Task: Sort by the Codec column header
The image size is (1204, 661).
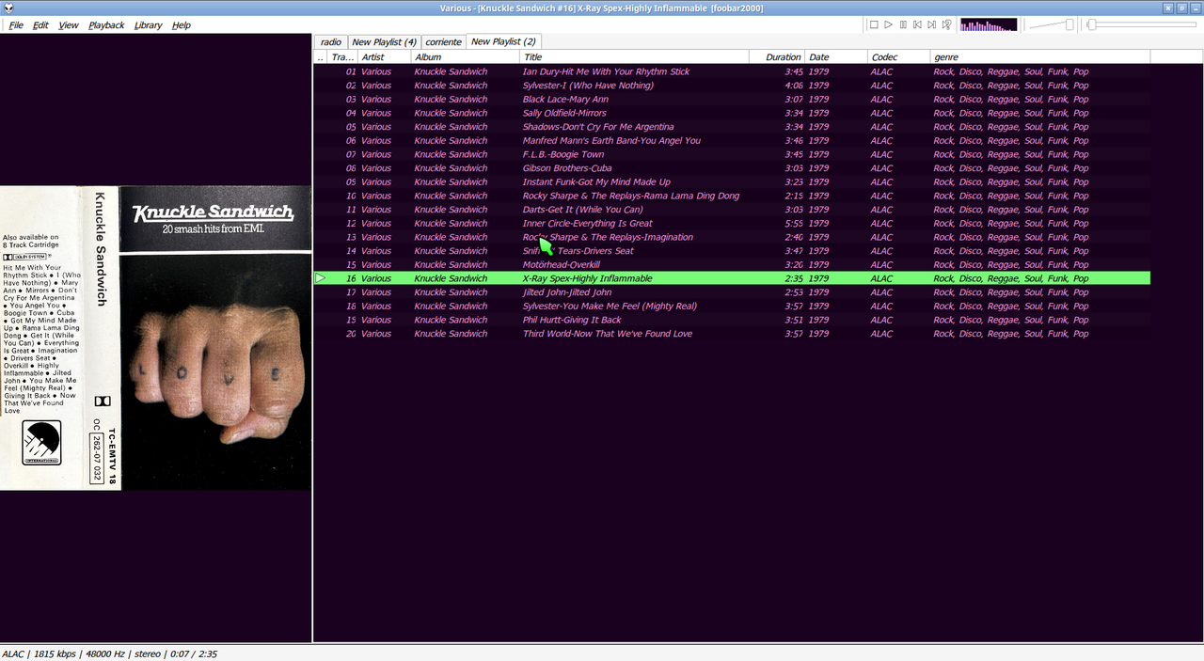Action: (x=898, y=57)
